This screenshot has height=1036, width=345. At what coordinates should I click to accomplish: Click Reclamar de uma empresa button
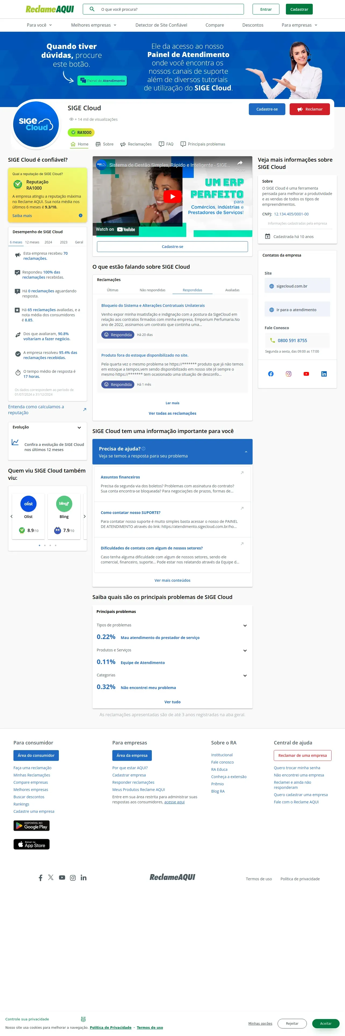pos(303,755)
